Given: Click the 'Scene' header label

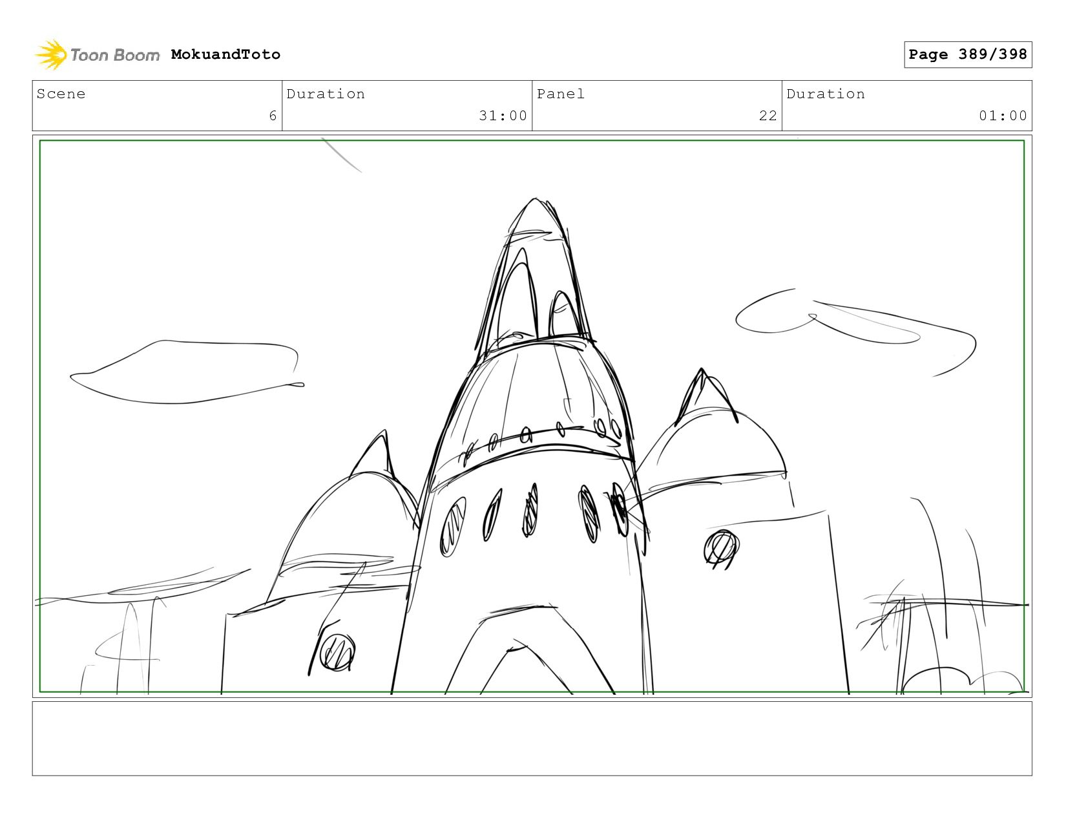Looking at the screenshot, I should click(x=61, y=94).
